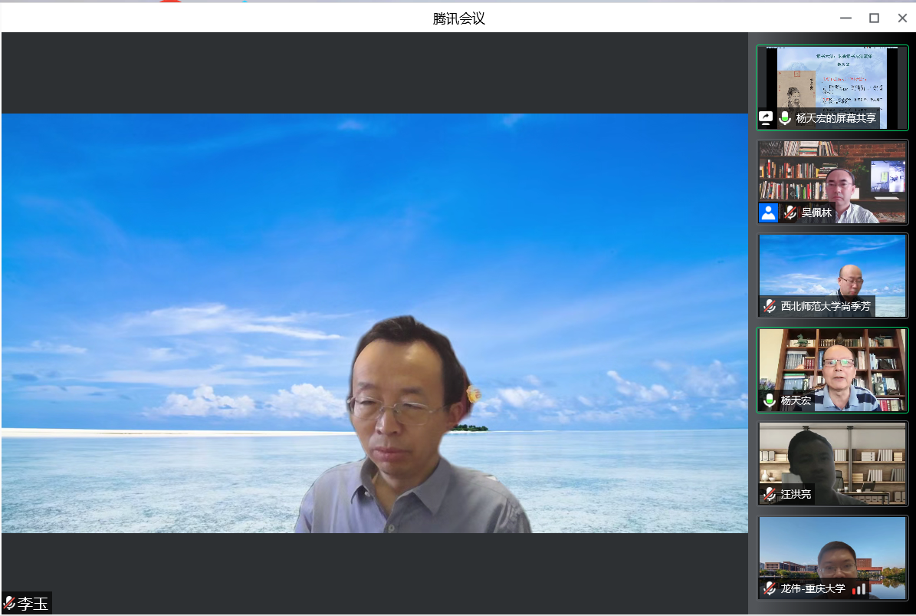Click the muted mic icon beside 李玉
The height and width of the screenshot is (616, 916).
click(9, 603)
